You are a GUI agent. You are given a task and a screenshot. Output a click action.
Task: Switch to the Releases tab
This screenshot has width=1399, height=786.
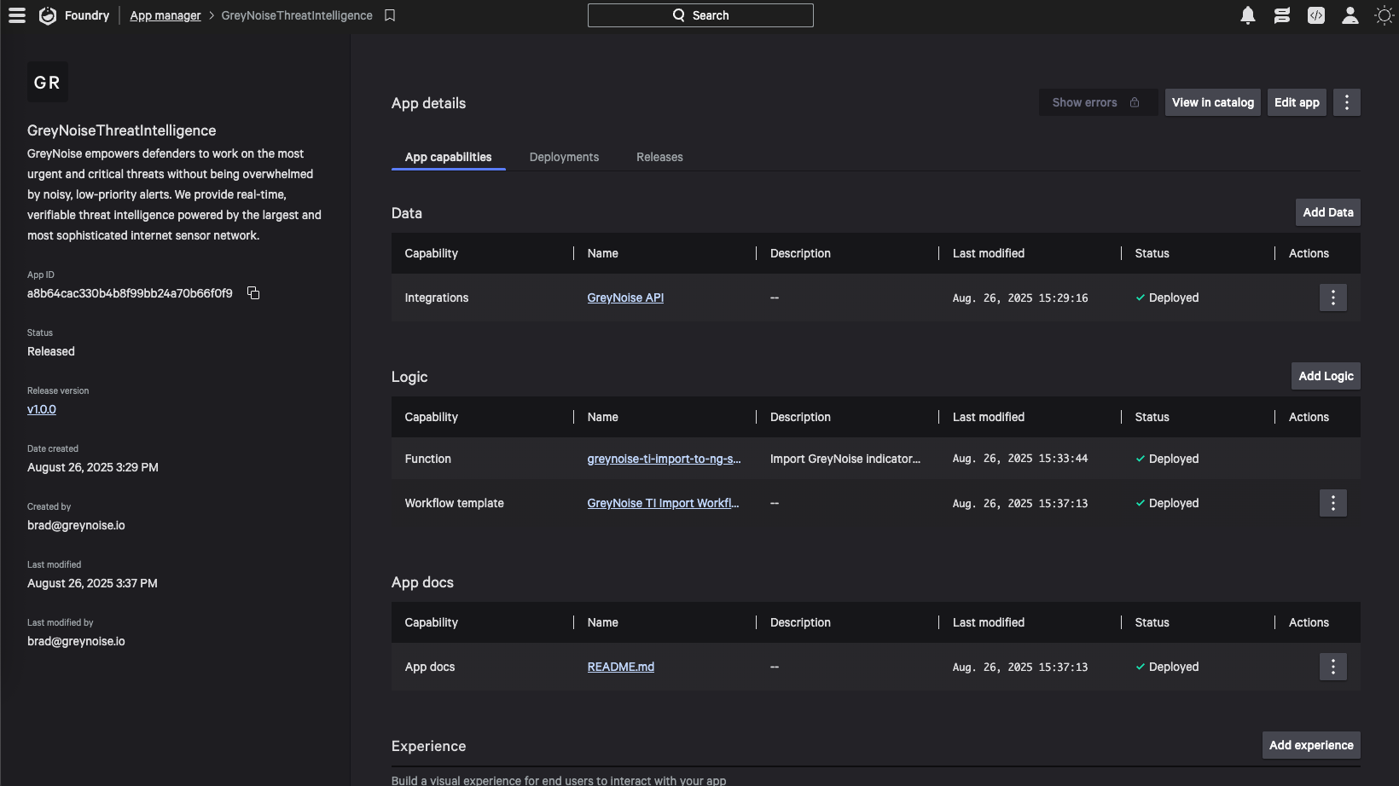[659, 157]
